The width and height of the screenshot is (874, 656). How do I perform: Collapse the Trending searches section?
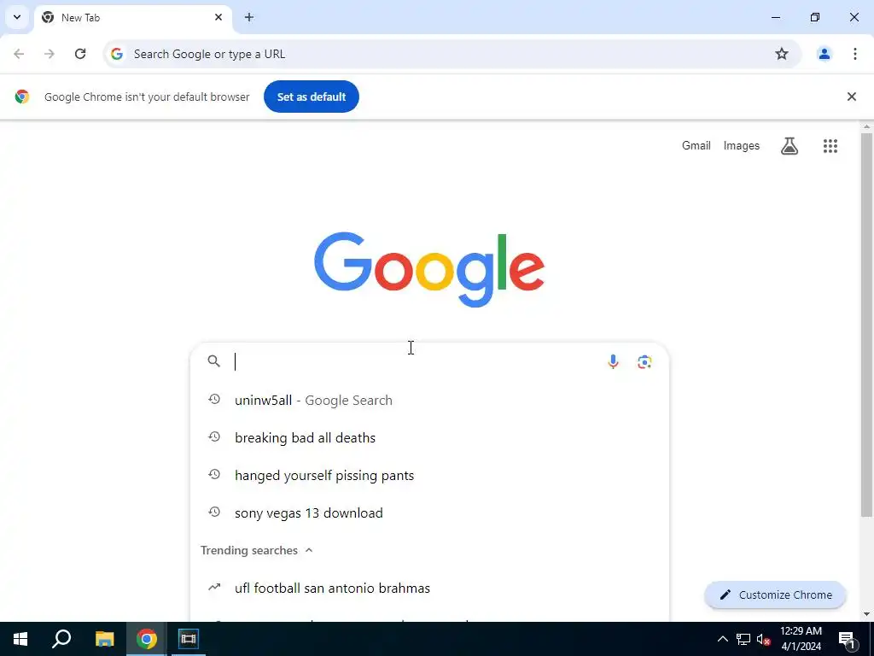tap(309, 550)
